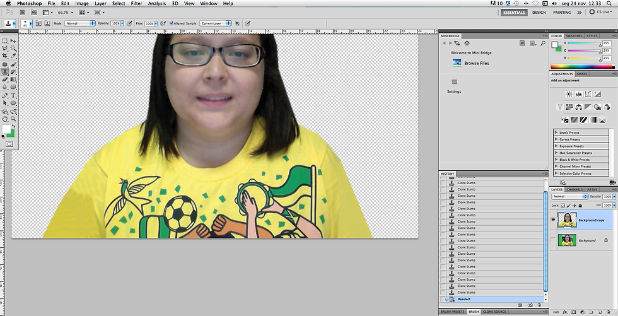The width and height of the screenshot is (618, 316).
Task: Select the History Brush tool
Action: (x=13, y=72)
